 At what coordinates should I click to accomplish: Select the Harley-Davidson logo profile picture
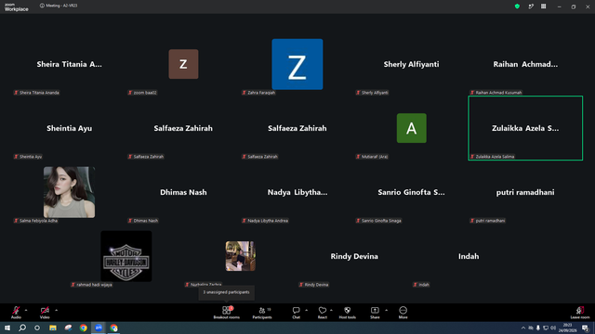point(126,256)
